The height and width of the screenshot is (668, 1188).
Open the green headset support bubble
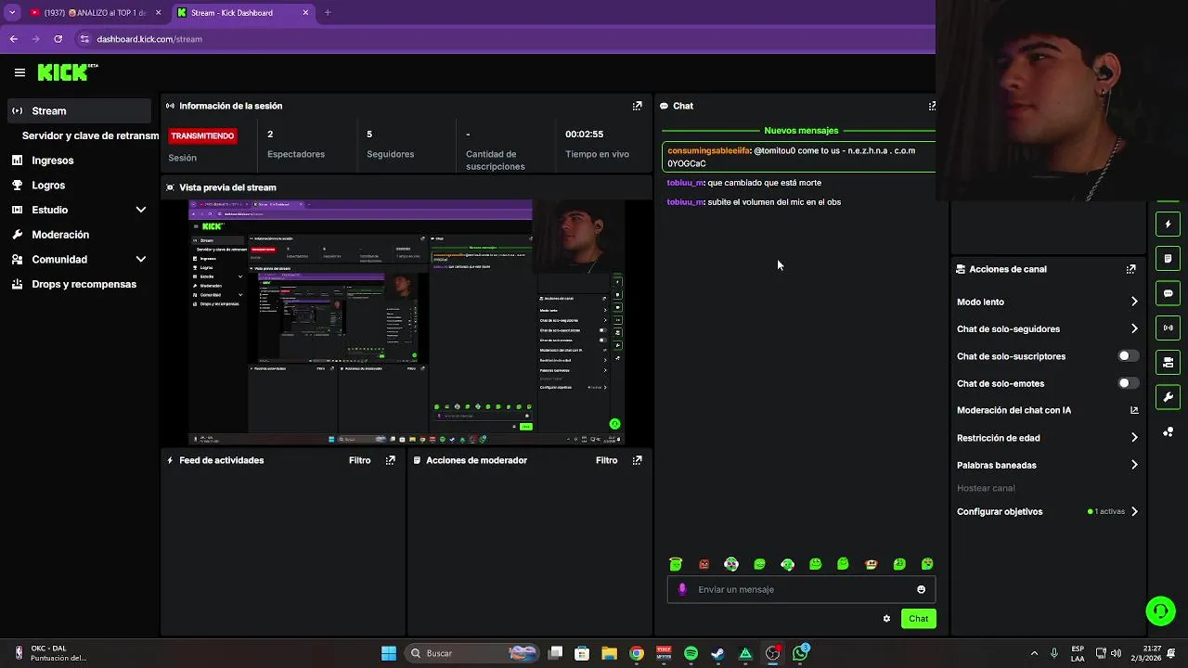[1160, 610]
